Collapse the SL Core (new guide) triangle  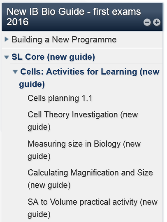coord(7,57)
